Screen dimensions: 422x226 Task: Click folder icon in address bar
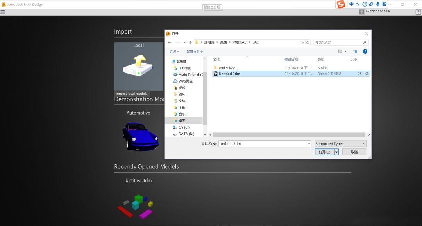click(x=197, y=42)
